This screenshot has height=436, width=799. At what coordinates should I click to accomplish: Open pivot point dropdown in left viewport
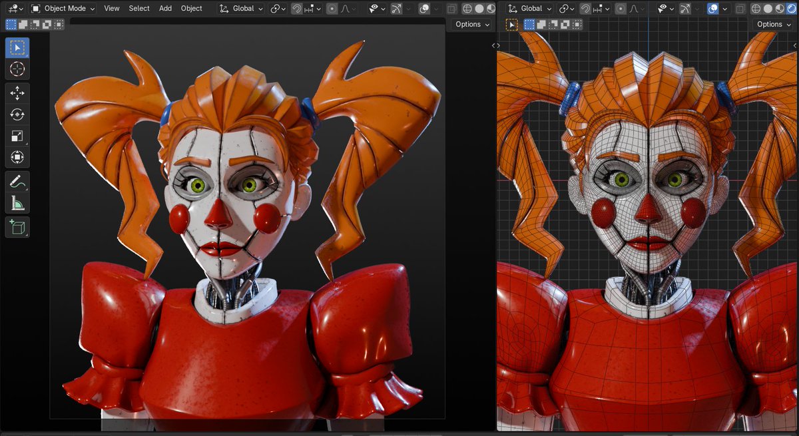click(278, 9)
